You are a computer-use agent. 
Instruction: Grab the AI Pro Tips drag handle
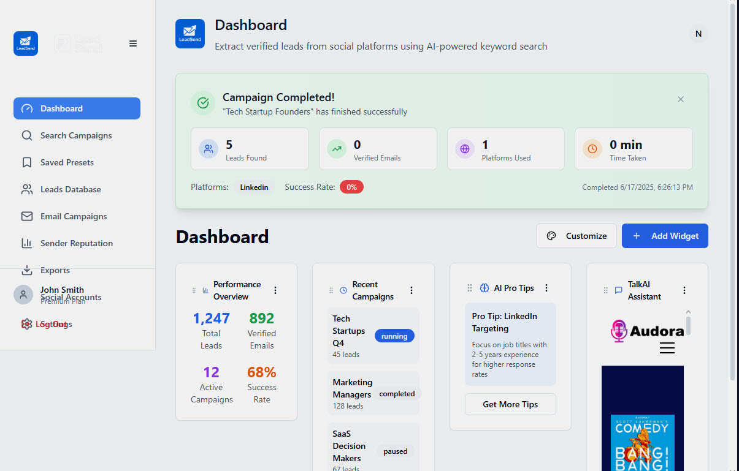tap(470, 288)
